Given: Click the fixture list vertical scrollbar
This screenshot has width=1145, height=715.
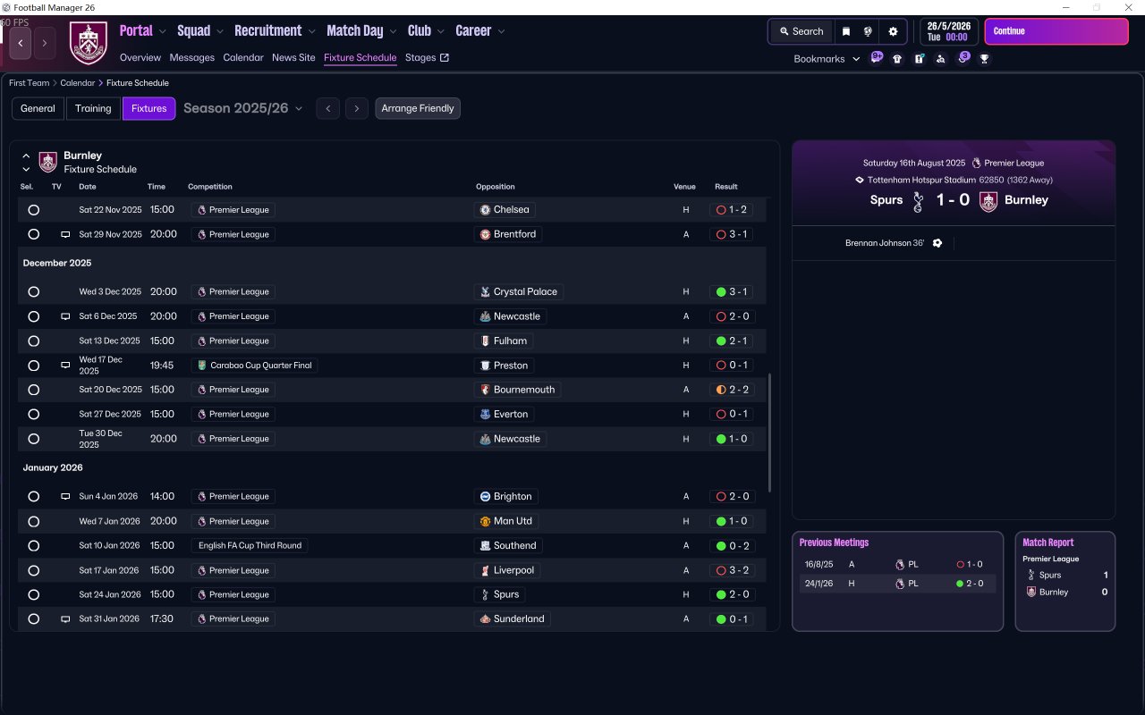Looking at the screenshot, I should (769, 433).
